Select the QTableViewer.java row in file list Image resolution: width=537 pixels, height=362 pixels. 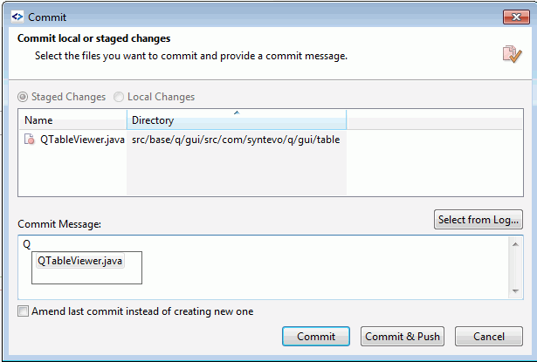271,140
